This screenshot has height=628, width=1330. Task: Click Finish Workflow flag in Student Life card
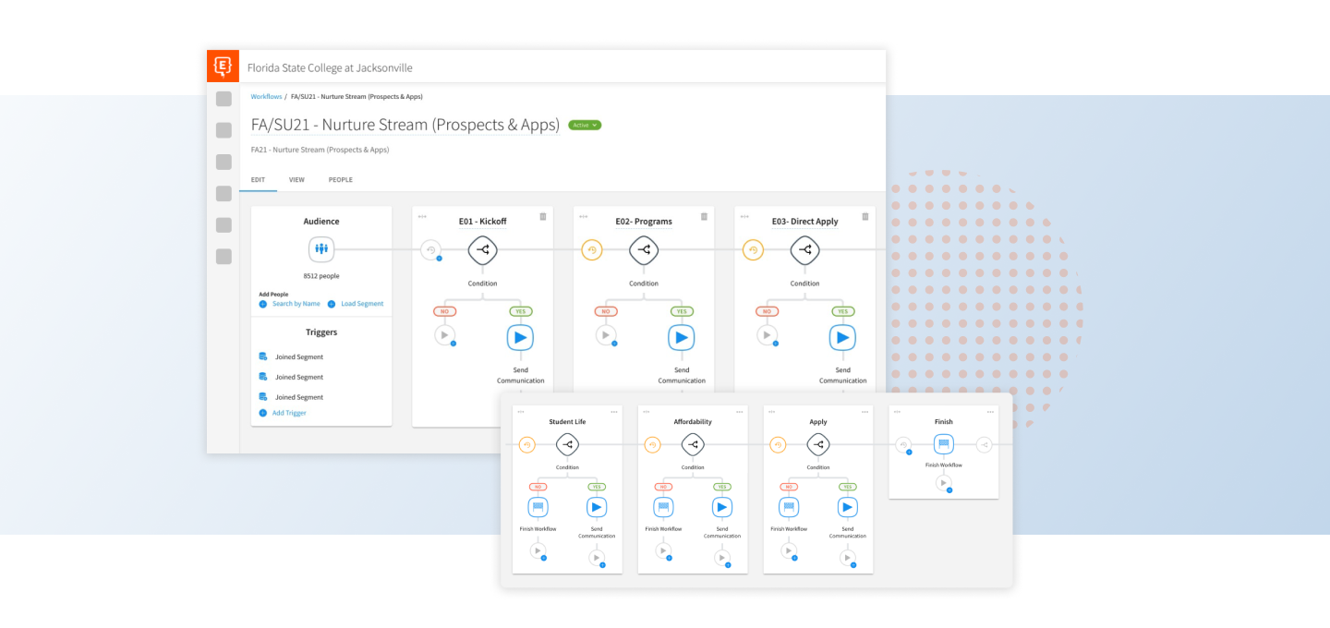pyautogui.click(x=538, y=507)
